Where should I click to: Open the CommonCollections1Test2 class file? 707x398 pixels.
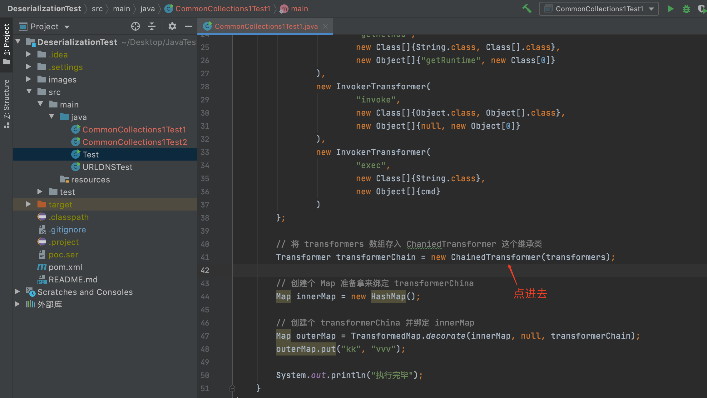(x=134, y=142)
